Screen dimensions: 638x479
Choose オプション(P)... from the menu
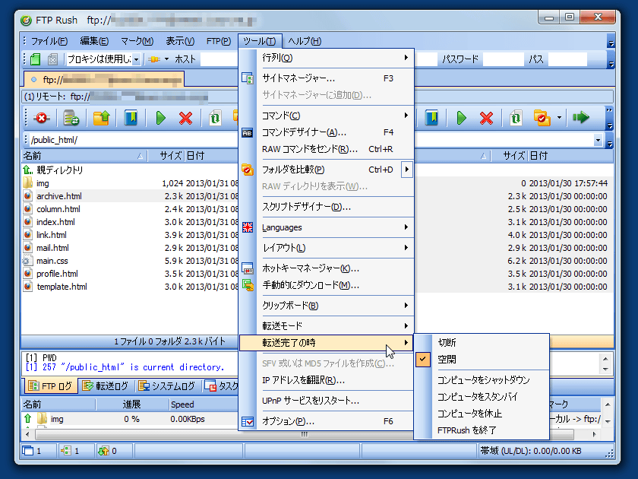(x=327, y=421)
